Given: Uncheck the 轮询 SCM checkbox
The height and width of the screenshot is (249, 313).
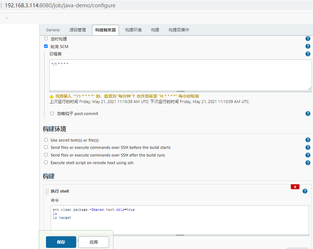Looking at the screenshot, I should 46,46.
